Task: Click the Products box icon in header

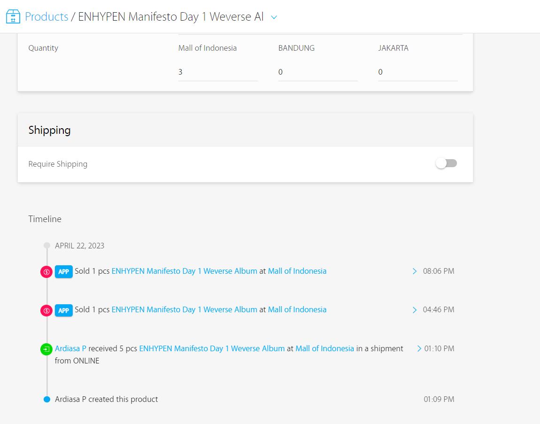Action: click(x=13, y=17)
